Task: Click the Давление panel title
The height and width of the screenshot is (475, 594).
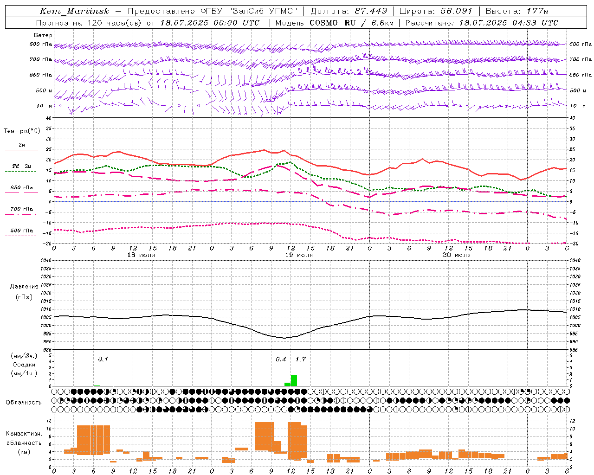Action: pos(24,287)
